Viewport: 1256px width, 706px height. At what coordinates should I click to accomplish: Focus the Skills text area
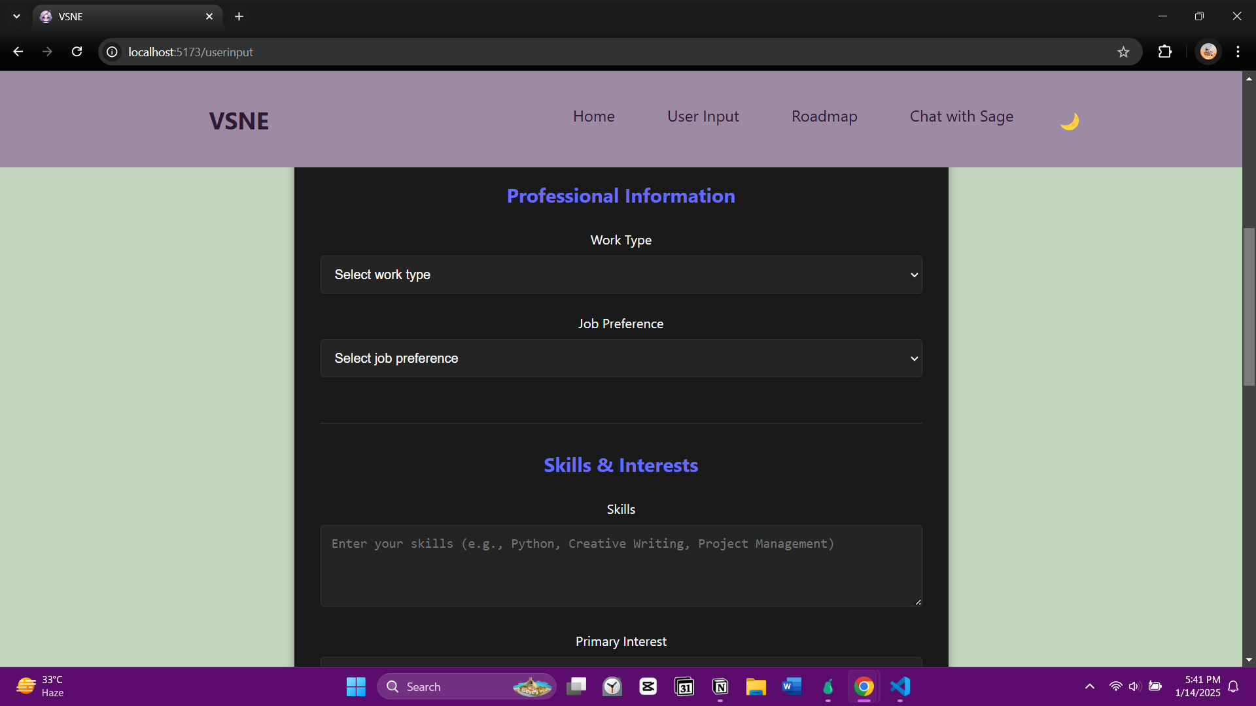coord(621,565)
